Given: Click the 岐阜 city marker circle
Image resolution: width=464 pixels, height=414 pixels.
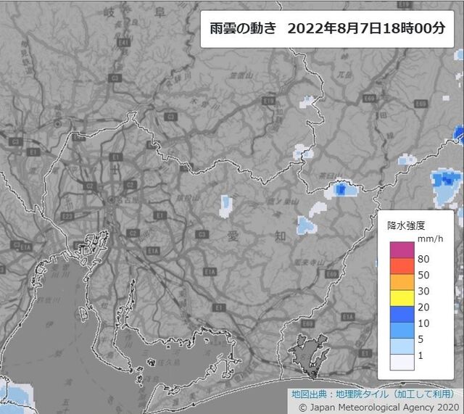Looking at the screenshot, I should click(58, 124).
